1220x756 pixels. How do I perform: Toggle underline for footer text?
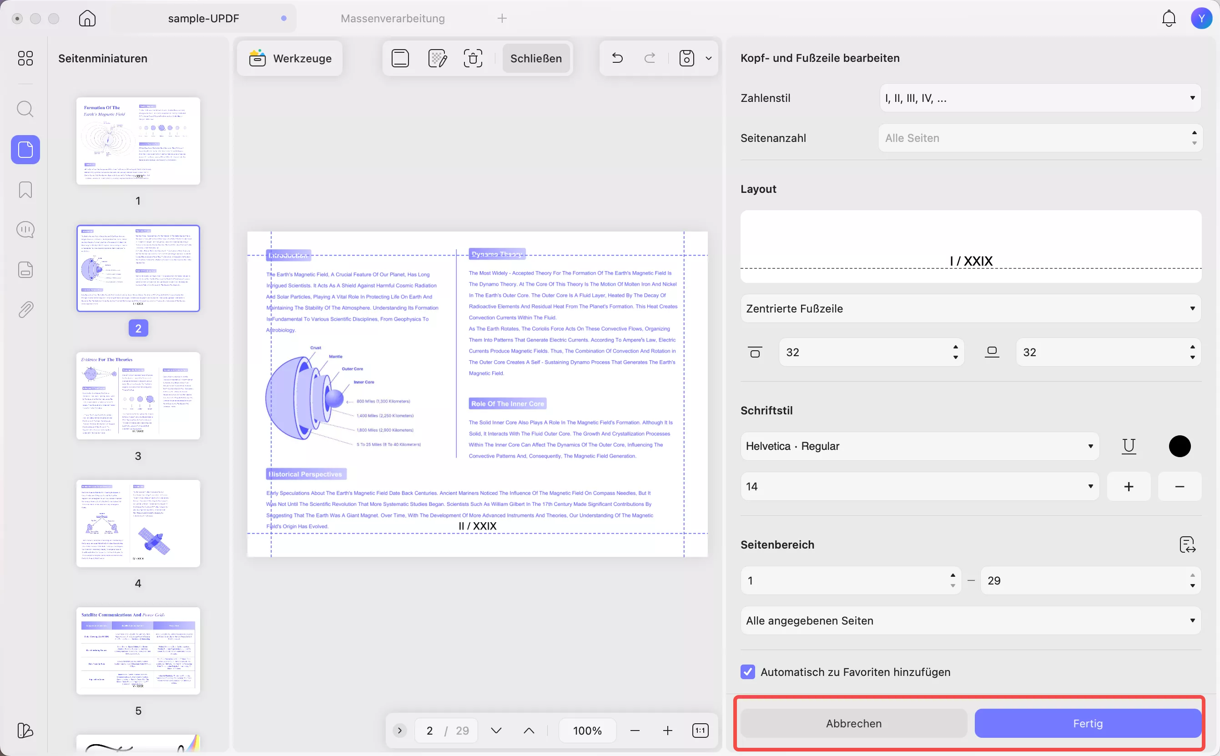1129,446
